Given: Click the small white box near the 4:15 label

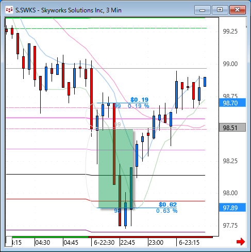Looking at the screenshot, I should (x=9, y=242).
